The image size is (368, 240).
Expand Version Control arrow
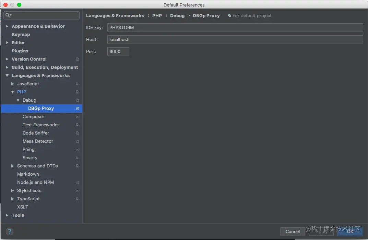(7, 59)
